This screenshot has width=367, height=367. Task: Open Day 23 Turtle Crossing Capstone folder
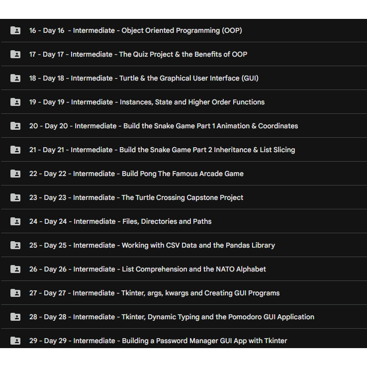(136, 197)
